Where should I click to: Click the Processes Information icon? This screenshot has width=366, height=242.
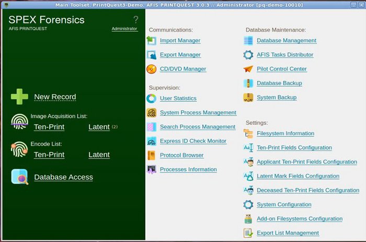coord(151,170)
